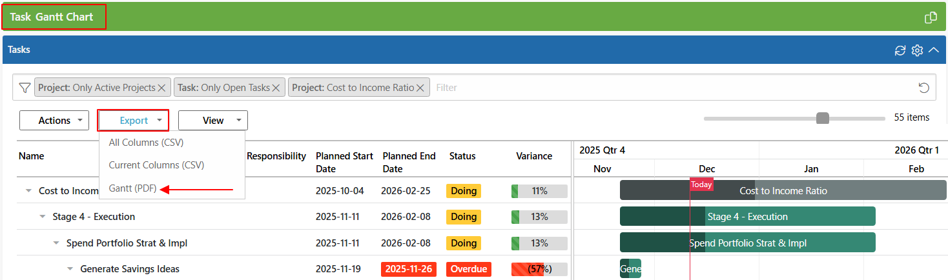The width and height of the screenshot is (948, 280).
Task: Click Nov month header
Action: pos(602,169)
